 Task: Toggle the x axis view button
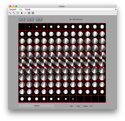point(22,20)
